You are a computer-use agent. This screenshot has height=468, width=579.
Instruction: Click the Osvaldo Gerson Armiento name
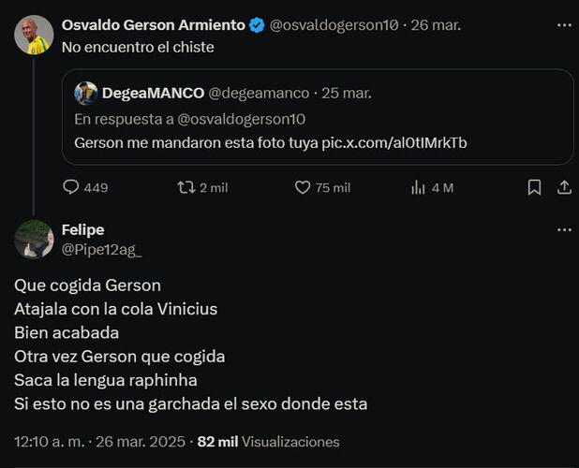tap(154, 25)
